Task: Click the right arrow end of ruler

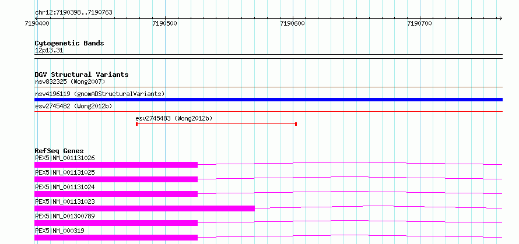Action: coord(500,19)
